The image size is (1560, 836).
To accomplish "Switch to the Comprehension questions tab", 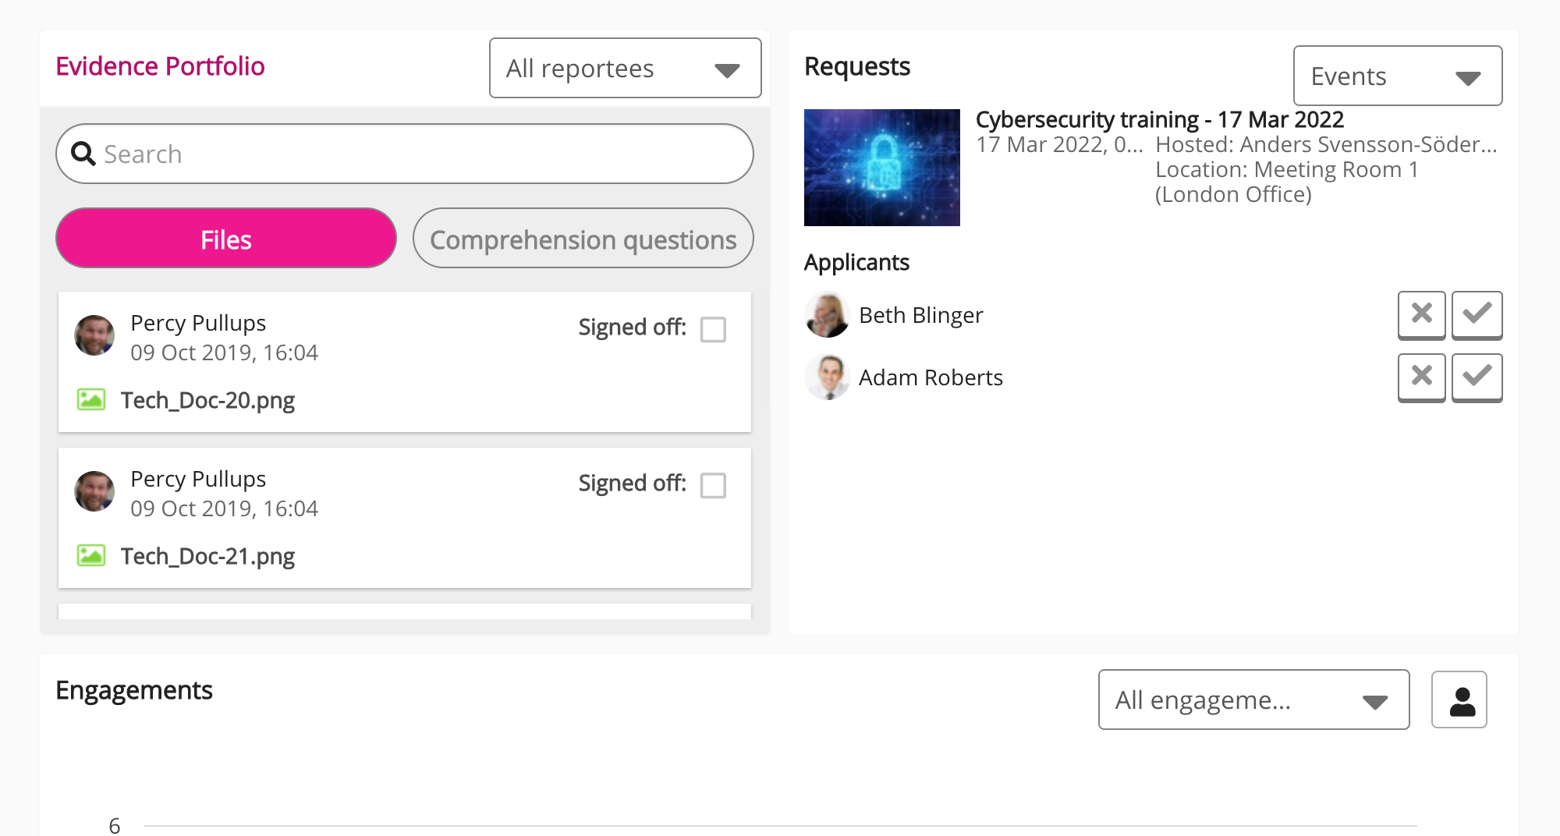I will click(x=583, y=239).
